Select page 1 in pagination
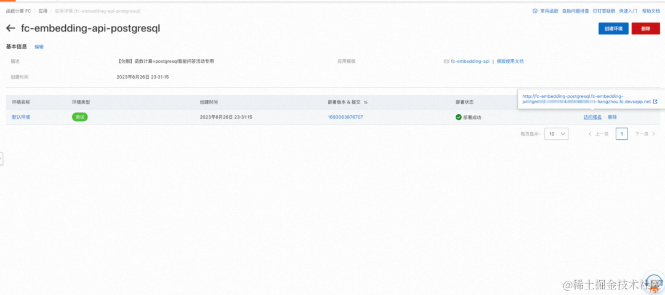This screenshot has width=665, height=295. pos(622,134)
